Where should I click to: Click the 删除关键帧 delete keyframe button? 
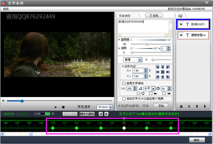(x=87, y=114)
